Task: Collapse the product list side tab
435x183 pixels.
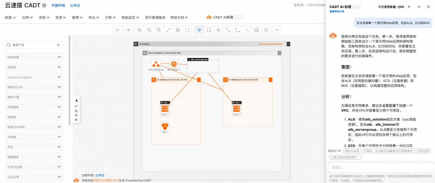Action: tap(76, 110)
